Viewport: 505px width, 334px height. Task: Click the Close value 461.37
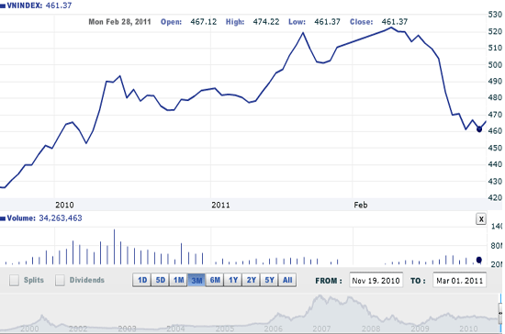395,22
